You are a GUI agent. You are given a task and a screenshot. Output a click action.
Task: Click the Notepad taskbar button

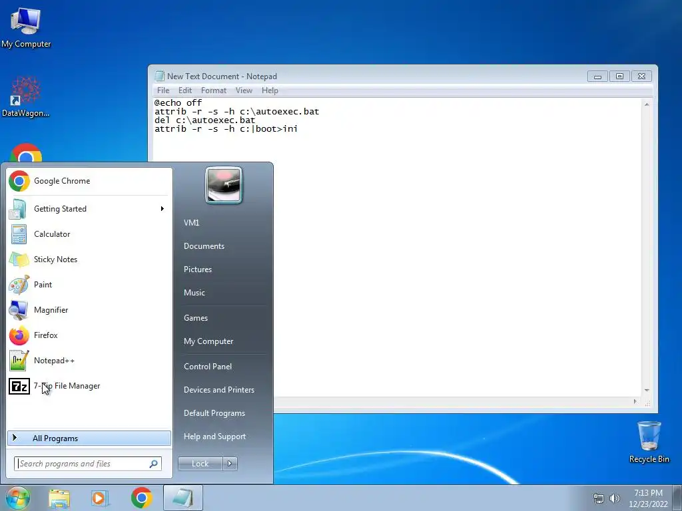point(182,498)
